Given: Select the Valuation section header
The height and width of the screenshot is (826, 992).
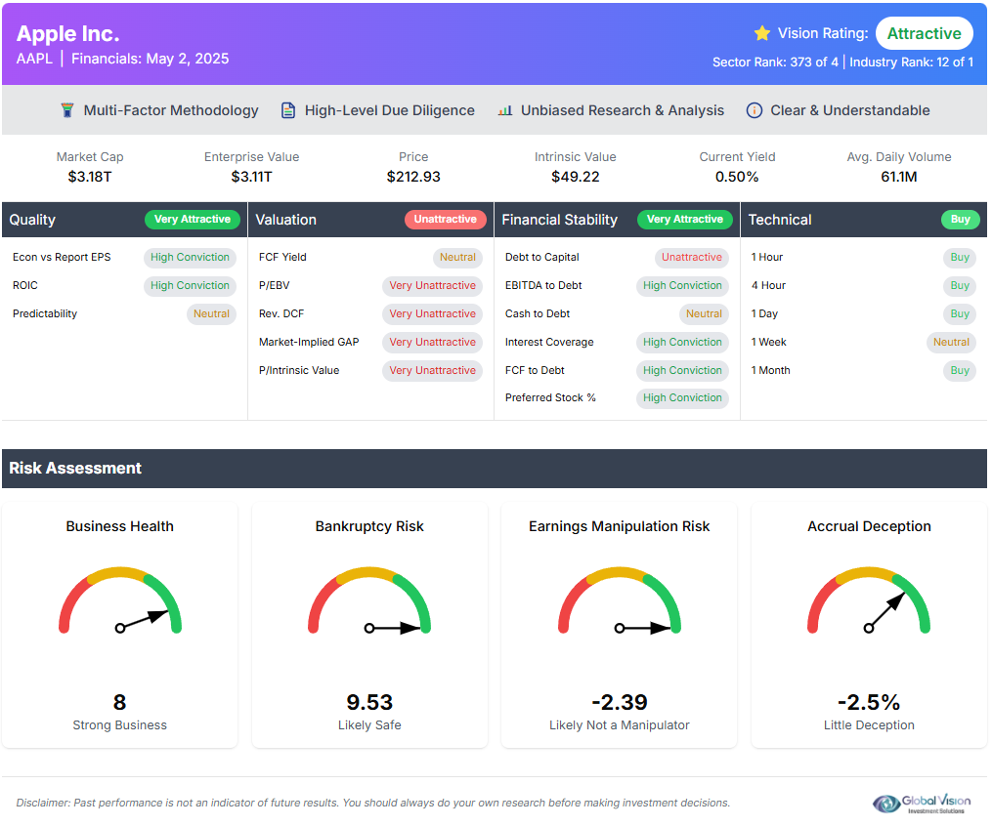Looking at the screenshot, I should pyautogui.click(x=370, y=220).
